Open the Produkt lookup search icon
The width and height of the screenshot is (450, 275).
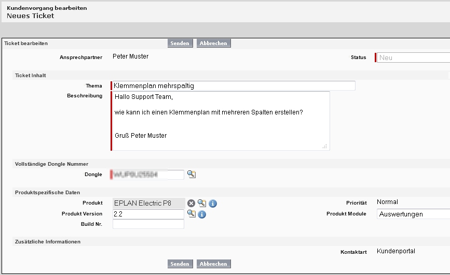202,204
